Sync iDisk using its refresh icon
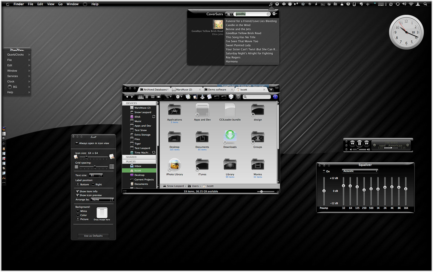Screen dimensions: 433x272 click(x=154, y=117)
